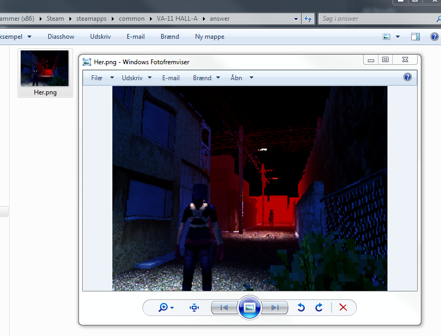The width and height of the screenshot is (441, 336).
Task: Rotate the image clockwise
Action: click(x=319, y=307)
